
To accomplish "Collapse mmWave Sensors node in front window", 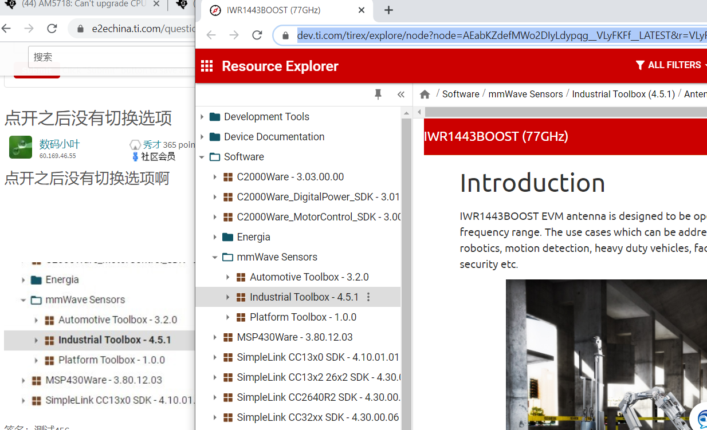I will click(215, 257).
